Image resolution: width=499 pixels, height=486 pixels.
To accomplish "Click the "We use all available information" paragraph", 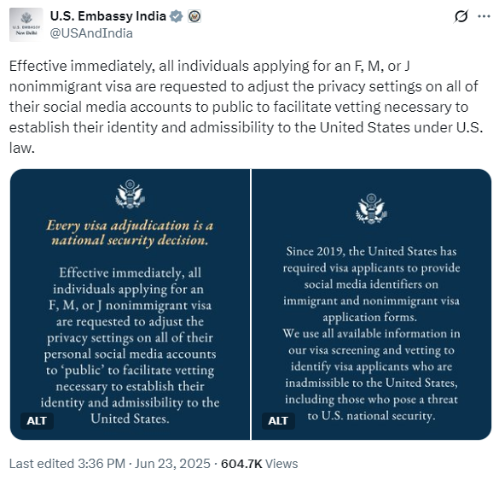I will pos(371,374).
